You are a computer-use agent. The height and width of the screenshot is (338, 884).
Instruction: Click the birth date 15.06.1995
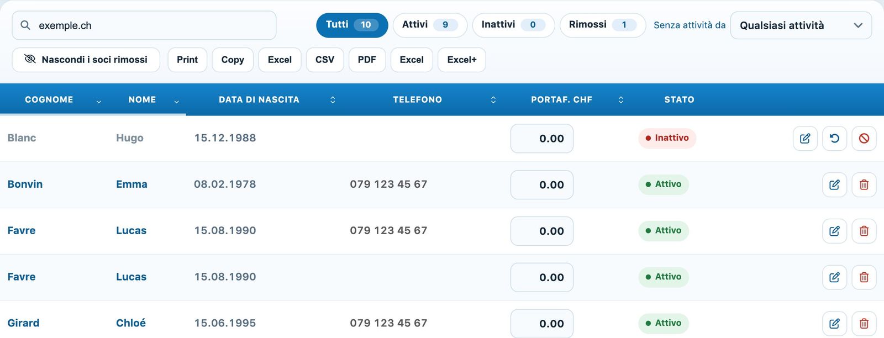[225, 323]
